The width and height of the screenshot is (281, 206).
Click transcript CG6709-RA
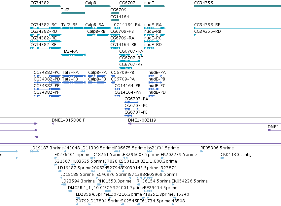click(x=113, y=41)
